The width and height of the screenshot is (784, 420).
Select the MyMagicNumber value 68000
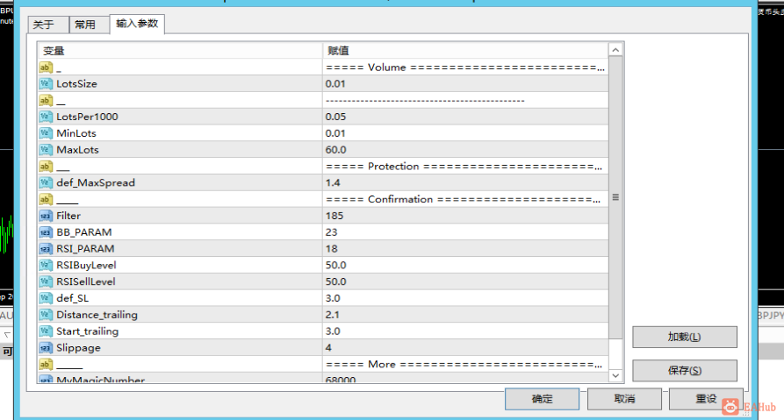(x=341, y=379)
